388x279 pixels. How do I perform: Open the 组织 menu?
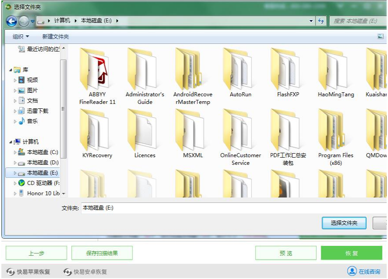(x=21, y=37)
